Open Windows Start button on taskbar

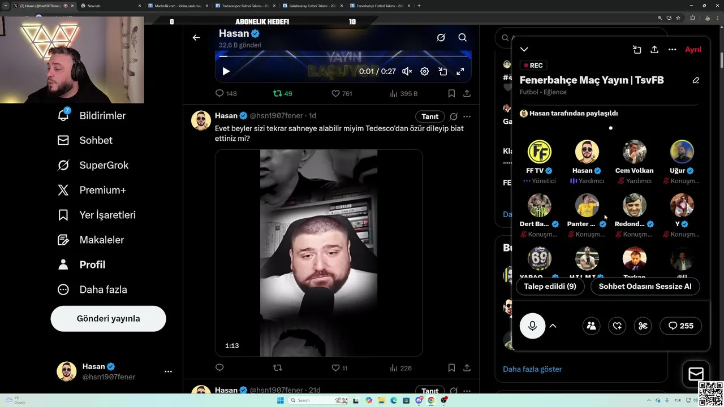pyautogui.click(x=280, y=400)
